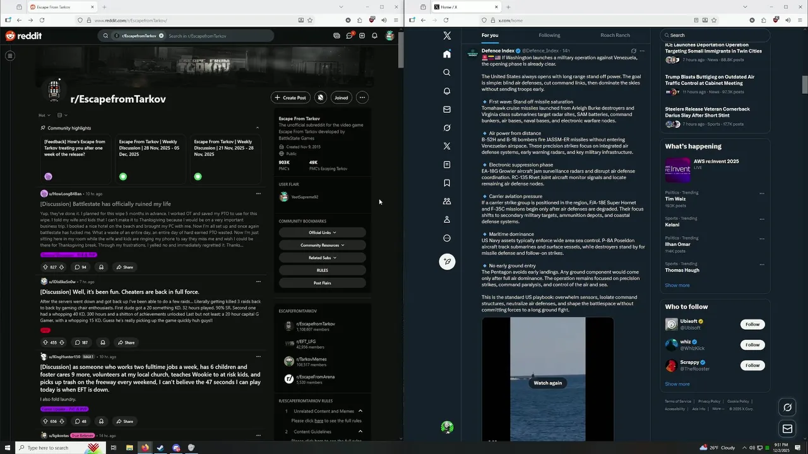
Task: Toggle subreddit notifications bell for r/EscapefromTarkov
Action: tap(321, 98)
